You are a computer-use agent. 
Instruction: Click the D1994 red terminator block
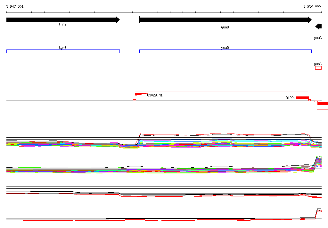point(302,98)
